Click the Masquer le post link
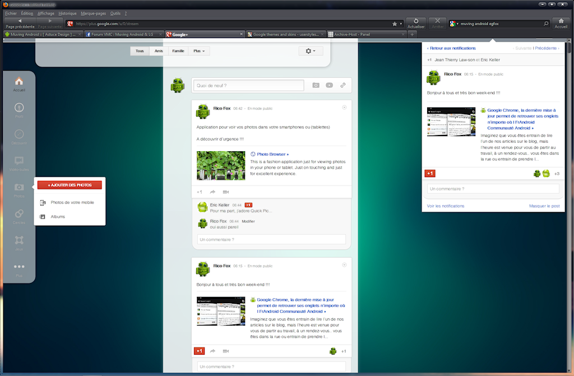The height and width of the screenshot is (376, 574). point(544,206)
